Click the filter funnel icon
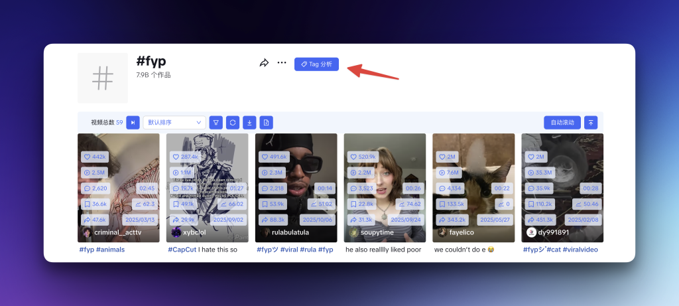 (216, 122)
